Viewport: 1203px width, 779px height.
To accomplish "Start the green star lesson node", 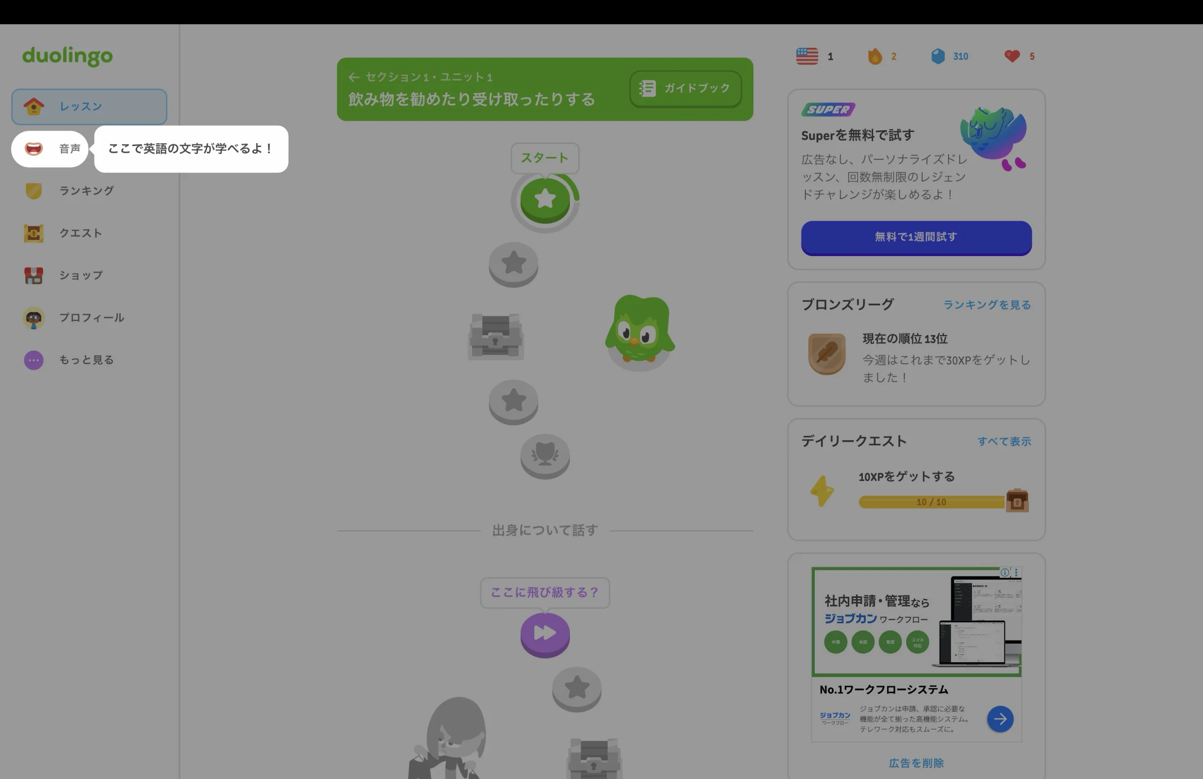I will 545,200.
